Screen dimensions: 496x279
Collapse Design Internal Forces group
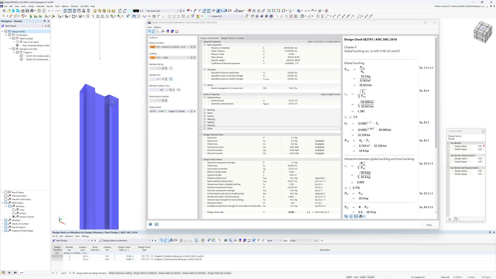pos(201,135)
